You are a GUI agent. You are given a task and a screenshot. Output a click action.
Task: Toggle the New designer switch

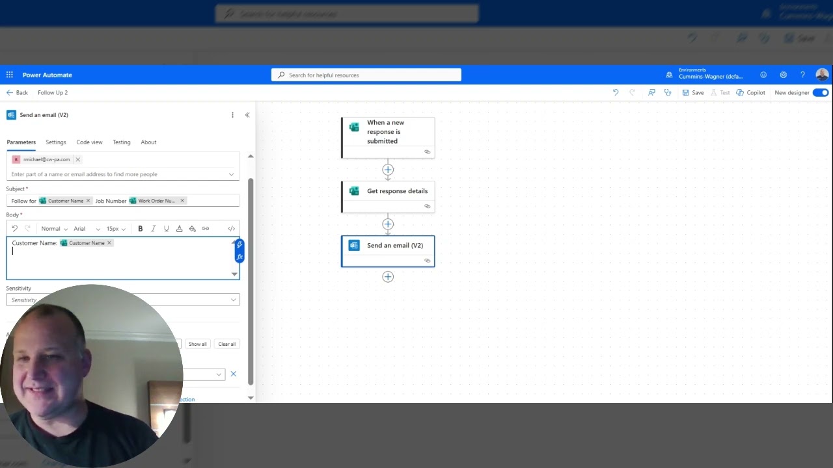[x=821, y=92]
